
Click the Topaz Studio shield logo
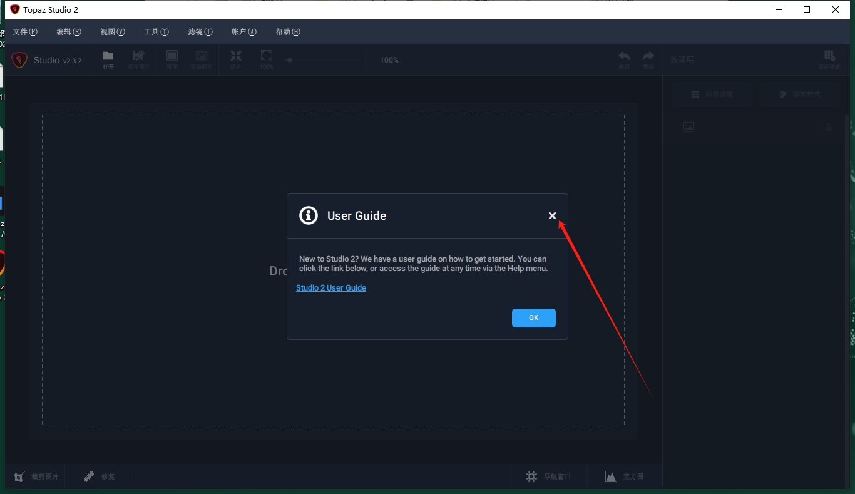click(x=19, y=60)
